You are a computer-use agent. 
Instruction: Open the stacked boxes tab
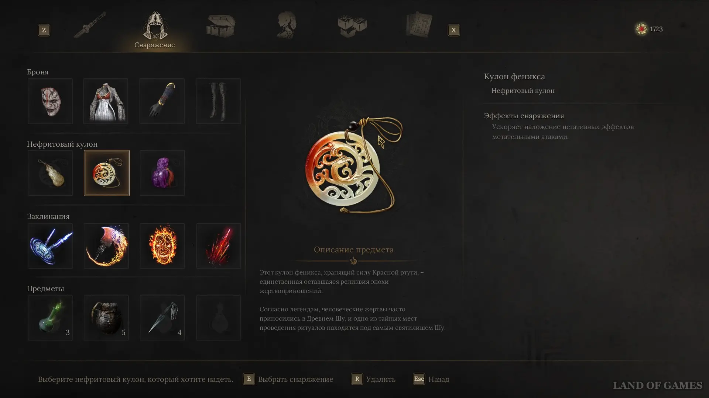pyautogui.click(x=352, y=26)
